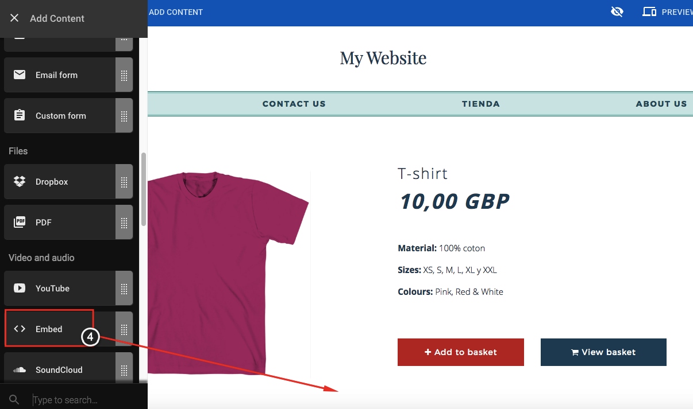This screenshot has height=409, width=693.
Task: Click the red Add to basket button
Action: (461, 352)
